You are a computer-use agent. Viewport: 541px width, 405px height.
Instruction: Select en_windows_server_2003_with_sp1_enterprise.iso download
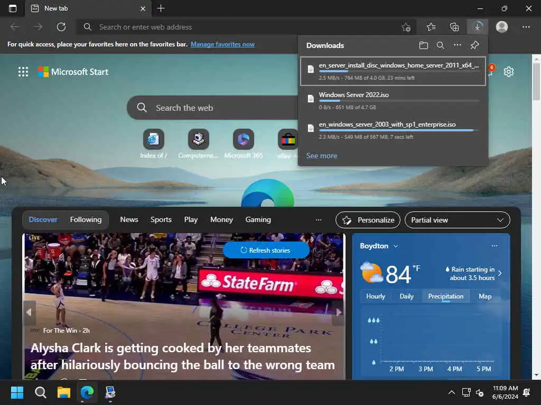coord(393,130)
